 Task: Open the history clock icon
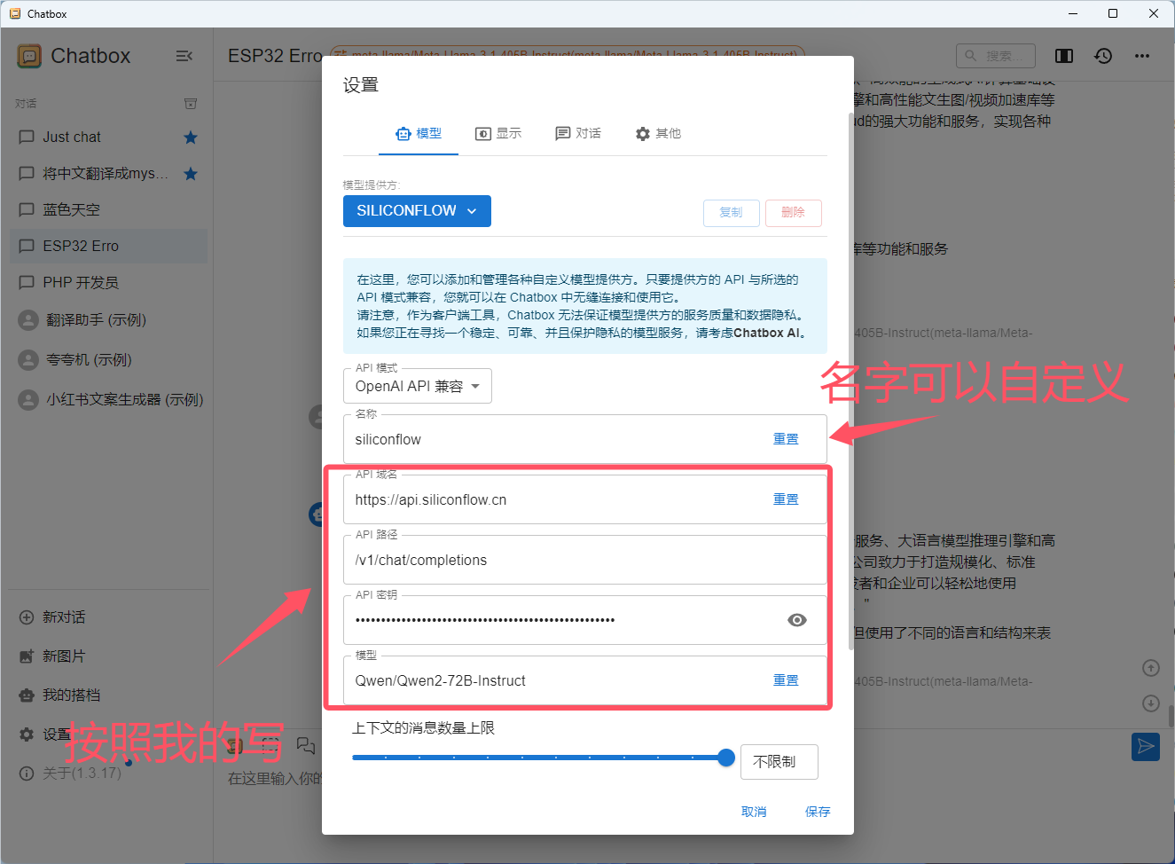(x=1103, y=56)
